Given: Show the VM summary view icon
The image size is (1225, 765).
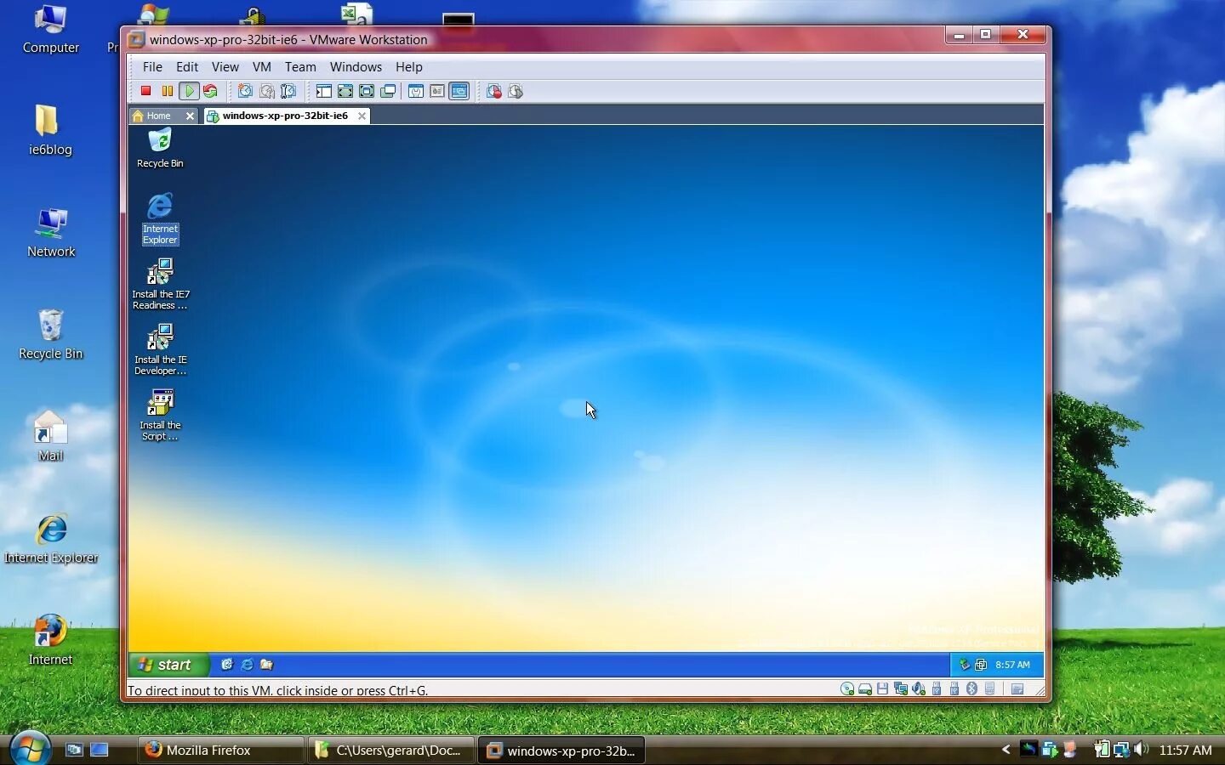Looking at the screenshot, I should pos(416,91).
